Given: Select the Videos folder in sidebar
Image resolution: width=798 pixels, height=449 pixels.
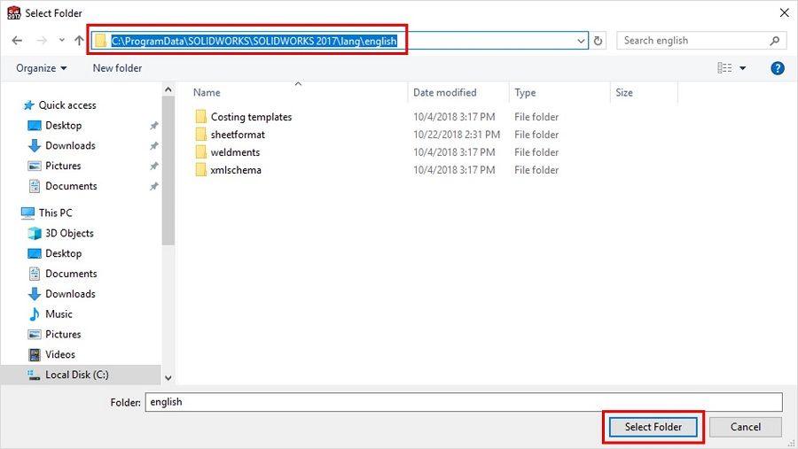Looking at the screenshot, I should (60, 354).
